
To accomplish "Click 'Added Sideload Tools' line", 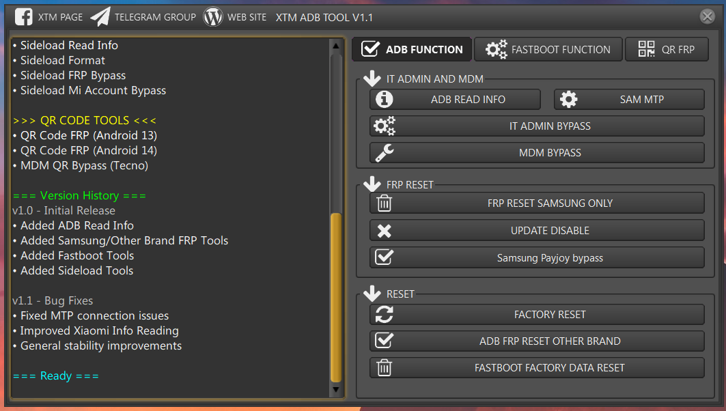I will (x=77, y=271).
